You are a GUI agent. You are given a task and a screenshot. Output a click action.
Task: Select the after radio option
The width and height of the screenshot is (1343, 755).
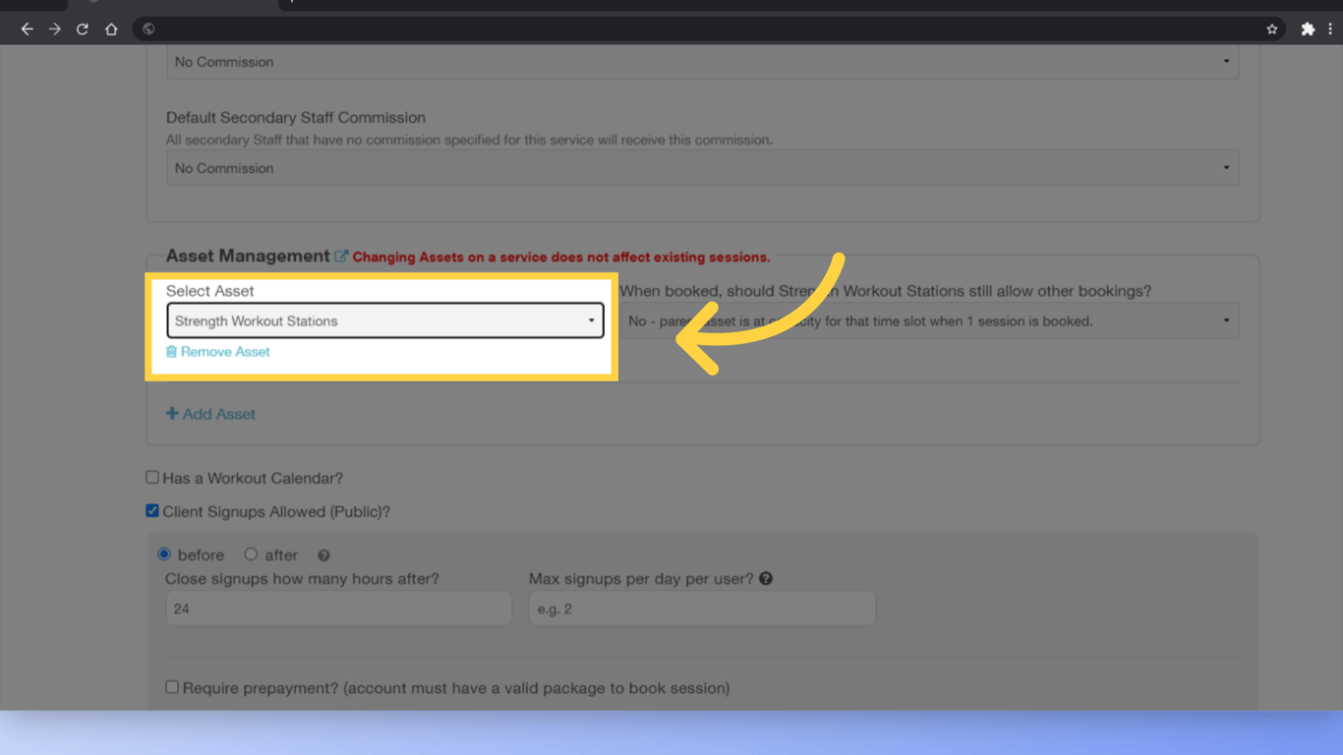(251, 554)
